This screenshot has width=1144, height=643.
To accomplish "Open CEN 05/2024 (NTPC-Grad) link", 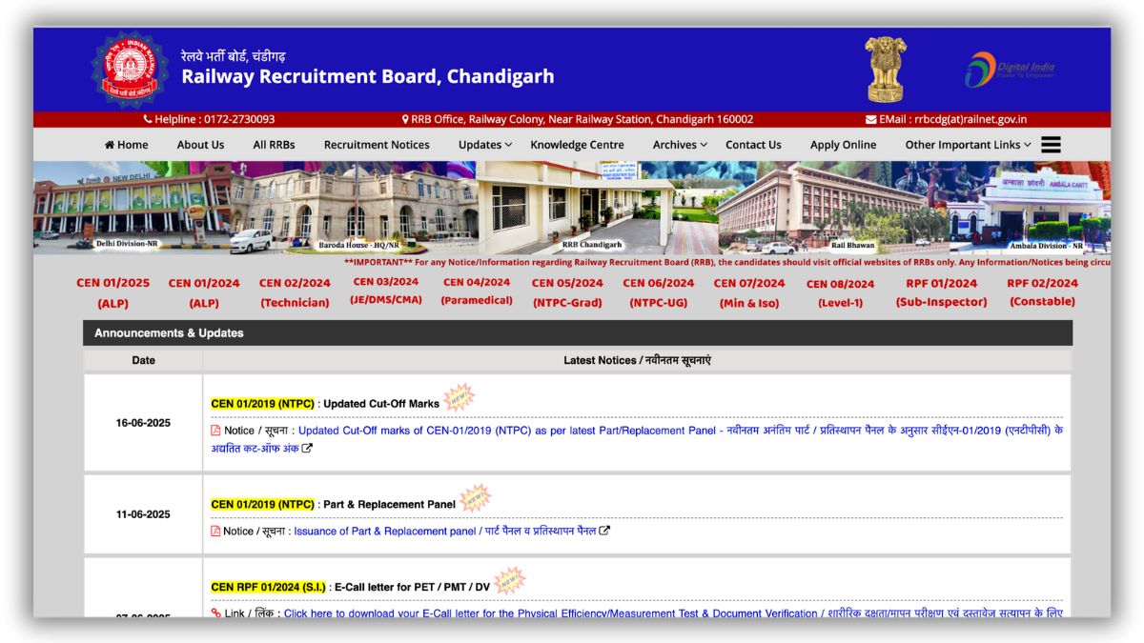I will [567, 292].
